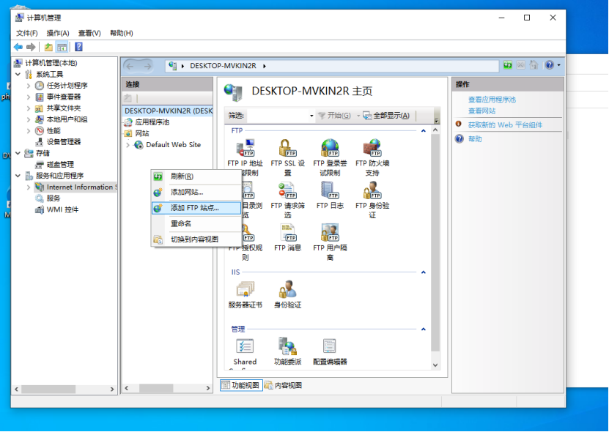Image resolution: width=609 pixels, height=432 pixels.
Task: Choose 添加网站 in context menu
Action: click(x=196, y=192)
